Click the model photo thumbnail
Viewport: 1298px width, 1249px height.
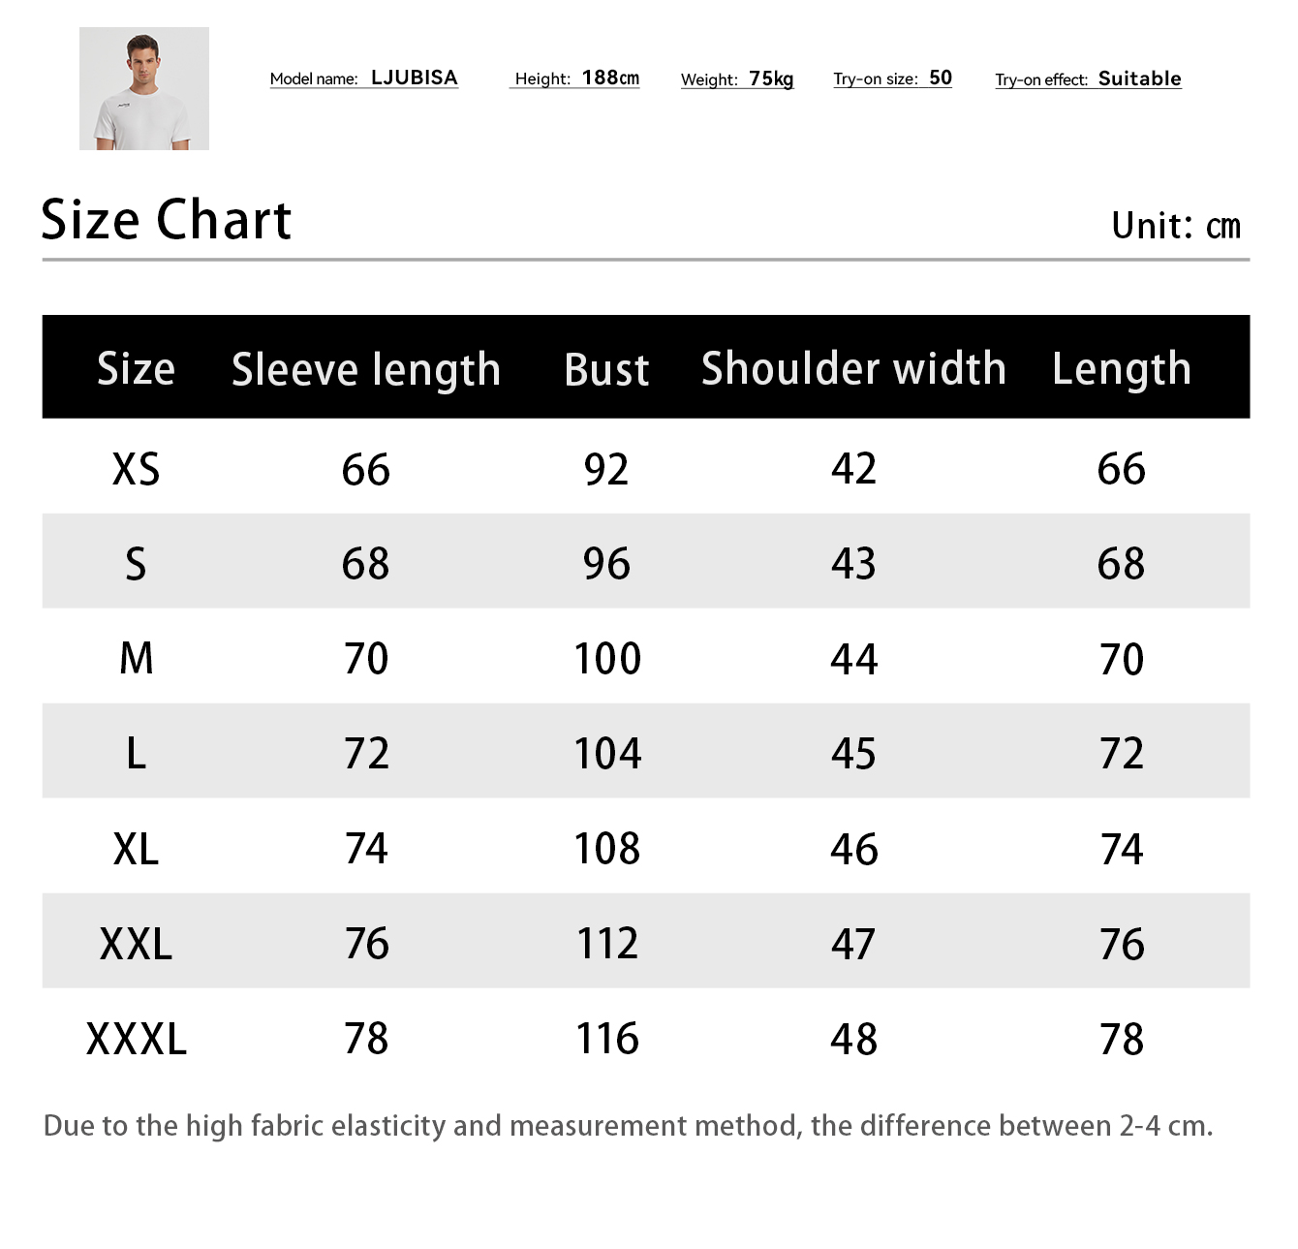pos(144,88)
